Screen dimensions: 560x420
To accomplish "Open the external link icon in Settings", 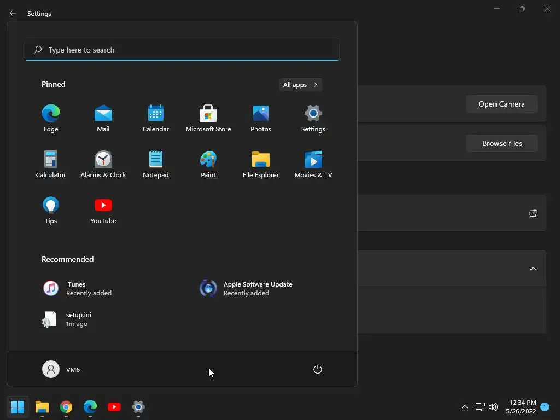I will click(533, 213).
